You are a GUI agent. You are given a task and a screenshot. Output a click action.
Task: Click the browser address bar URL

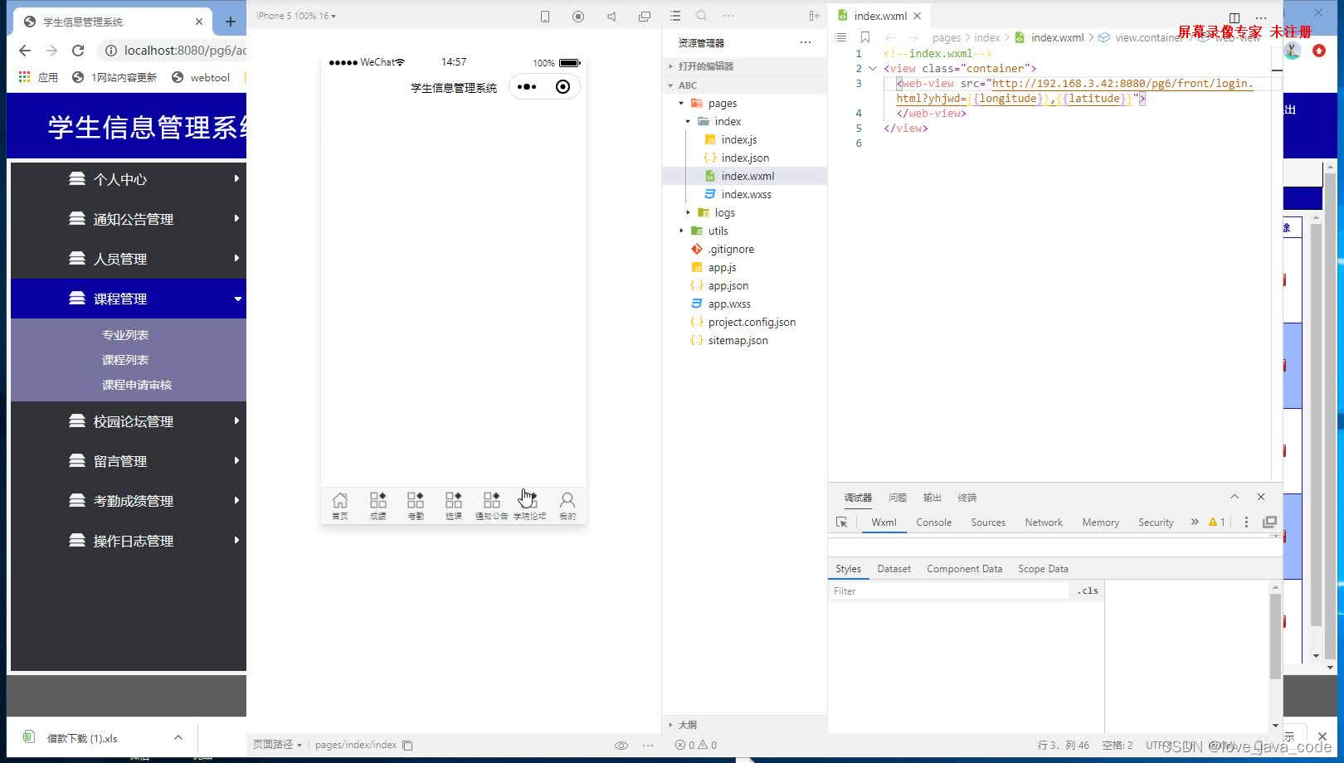pos(185,51)
